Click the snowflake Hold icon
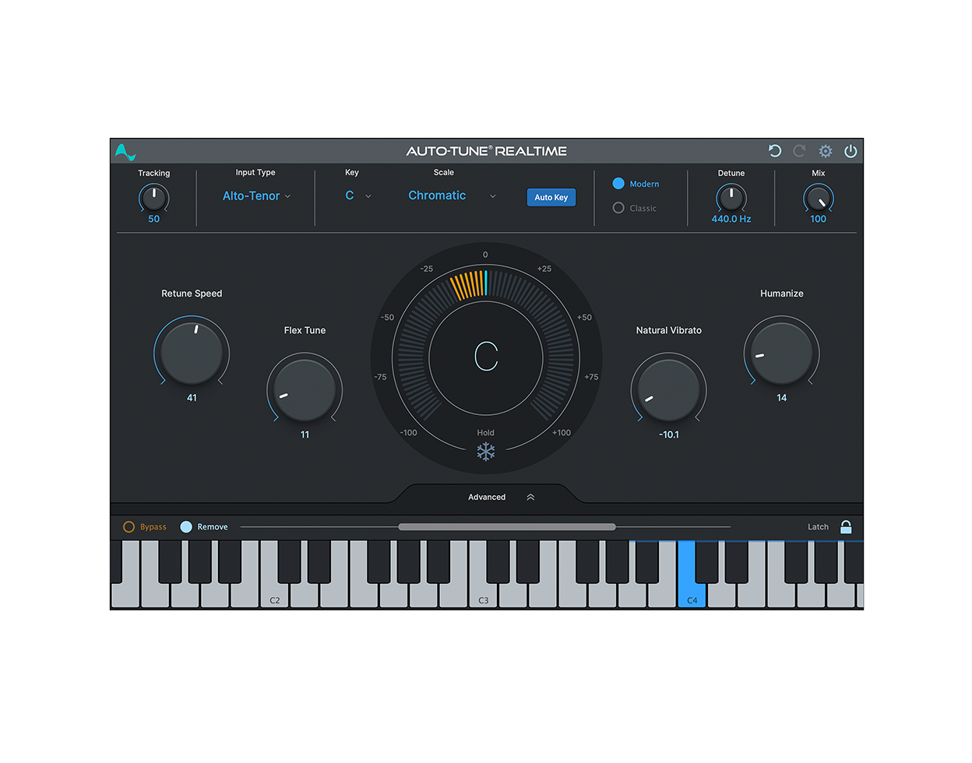The image size is (972, 763). 486,452
